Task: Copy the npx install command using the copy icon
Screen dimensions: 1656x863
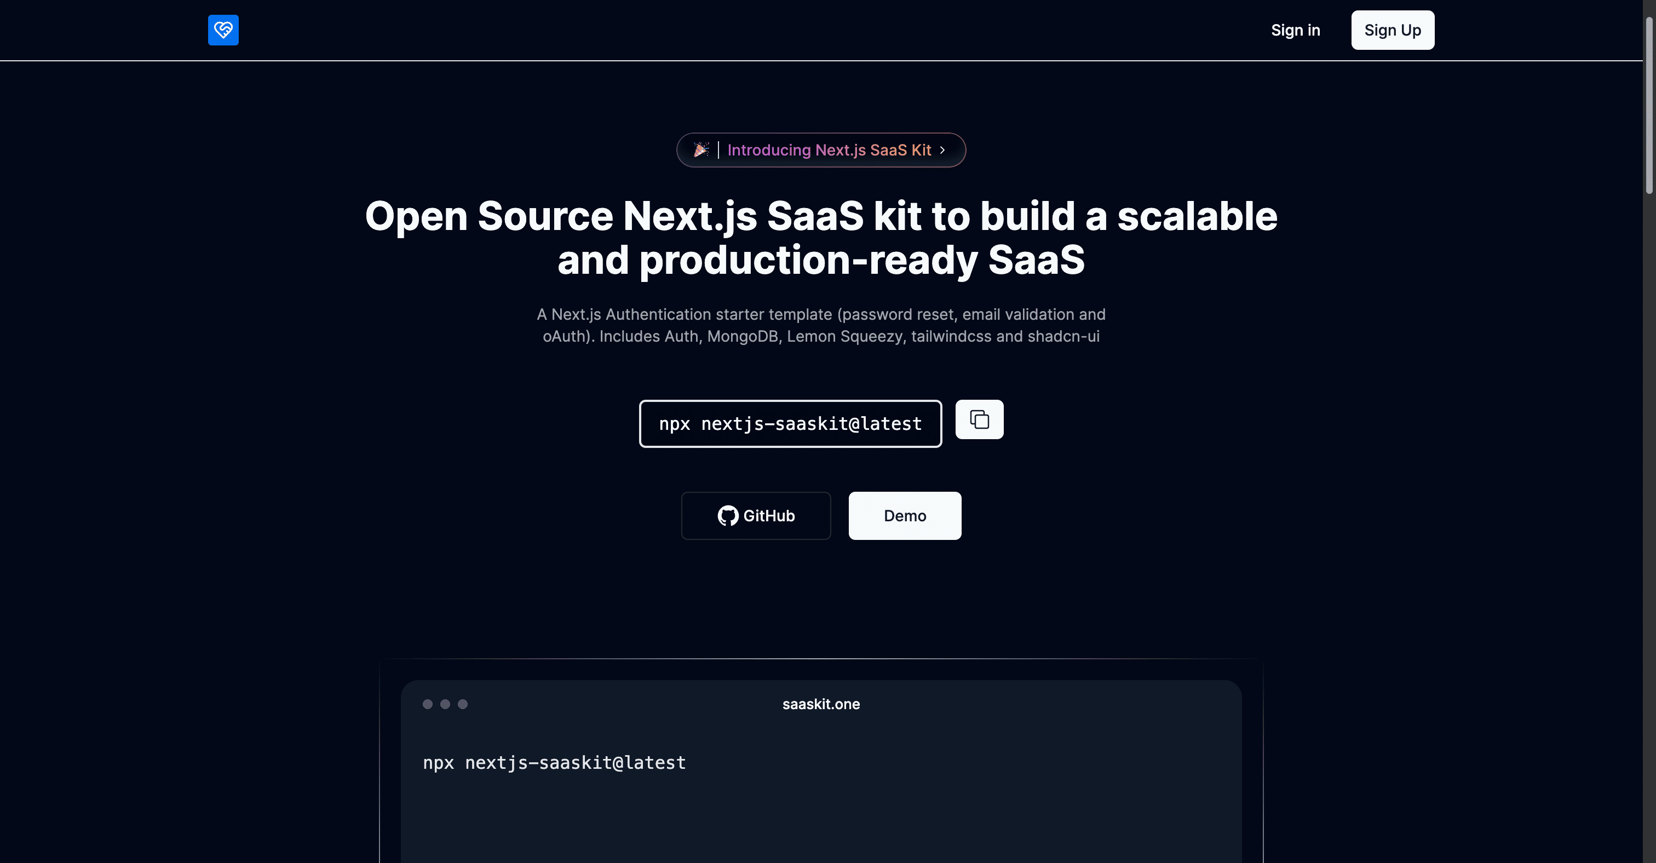Action: tap(979, 419)
